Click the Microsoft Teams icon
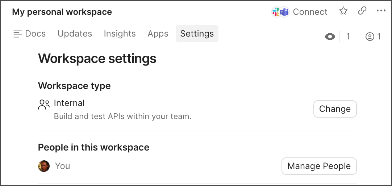 [x=284, y=12]
